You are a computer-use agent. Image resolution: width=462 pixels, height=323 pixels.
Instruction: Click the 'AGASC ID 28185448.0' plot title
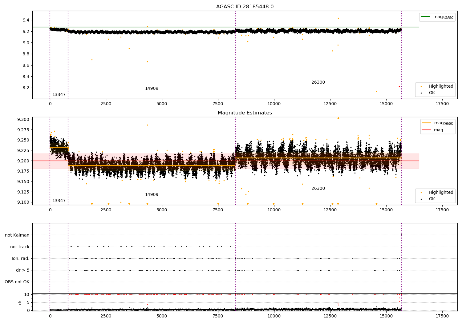pyautogui.click(x=245, y=7)
